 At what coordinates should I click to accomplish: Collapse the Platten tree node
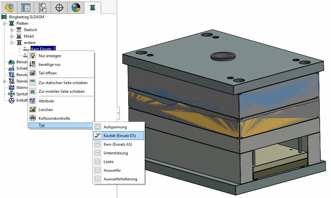click(x=4, y=23)
